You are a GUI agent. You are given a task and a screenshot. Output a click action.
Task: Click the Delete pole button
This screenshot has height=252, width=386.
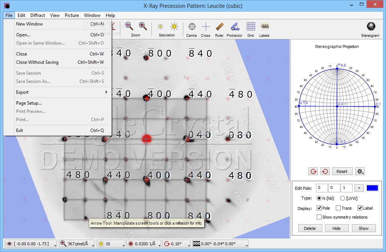coord(310,228)
